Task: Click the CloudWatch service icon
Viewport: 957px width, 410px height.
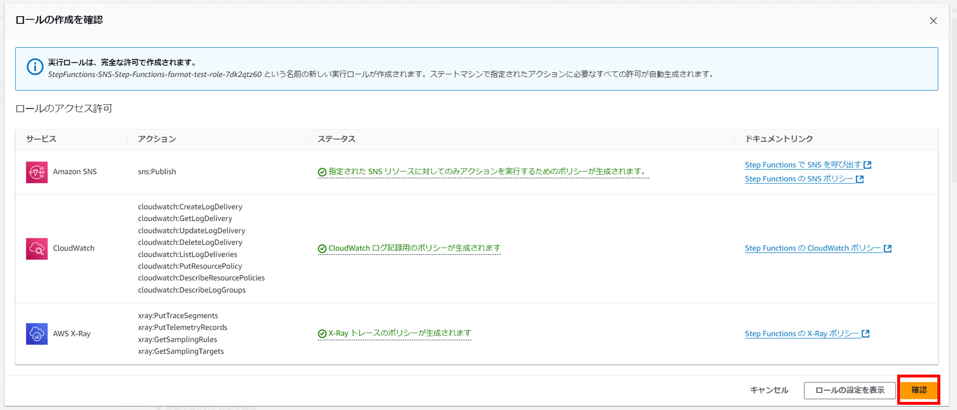Action: click(x=37, y=249)
